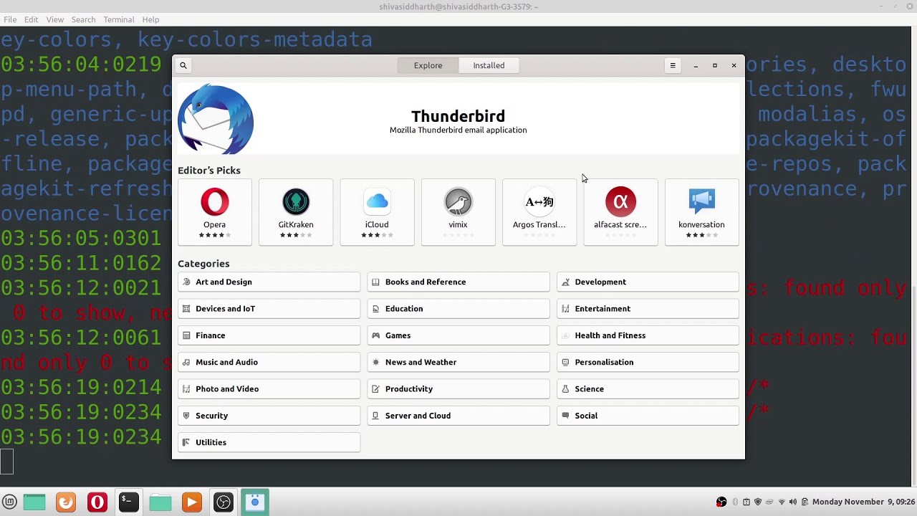The image size is (917, 516).
Task: Open the volume control tray icon
Action: pos(793,502)
